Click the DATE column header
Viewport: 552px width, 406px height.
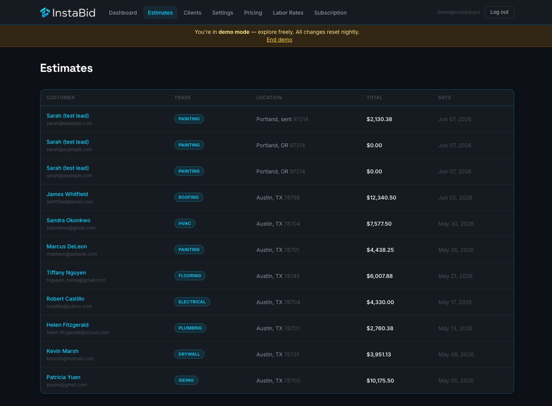445,97
